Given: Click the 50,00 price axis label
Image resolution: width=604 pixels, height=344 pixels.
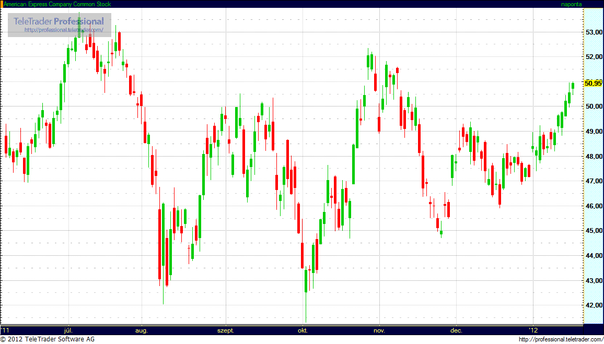Looking at the screenshot, I should [594, 106].
